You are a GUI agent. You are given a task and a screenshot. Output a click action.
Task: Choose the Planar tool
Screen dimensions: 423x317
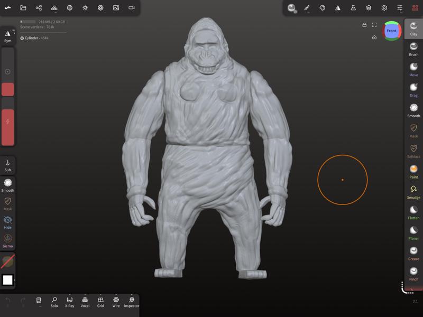[413, 234]
